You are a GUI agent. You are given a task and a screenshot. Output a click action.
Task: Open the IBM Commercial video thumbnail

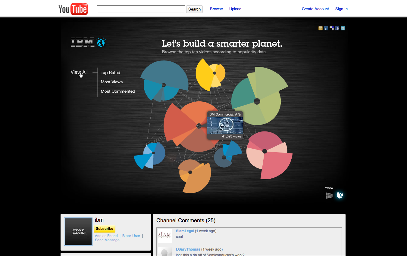coord(225,125)
